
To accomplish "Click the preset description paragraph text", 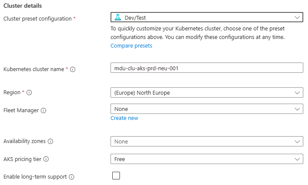I will (197, 33).
